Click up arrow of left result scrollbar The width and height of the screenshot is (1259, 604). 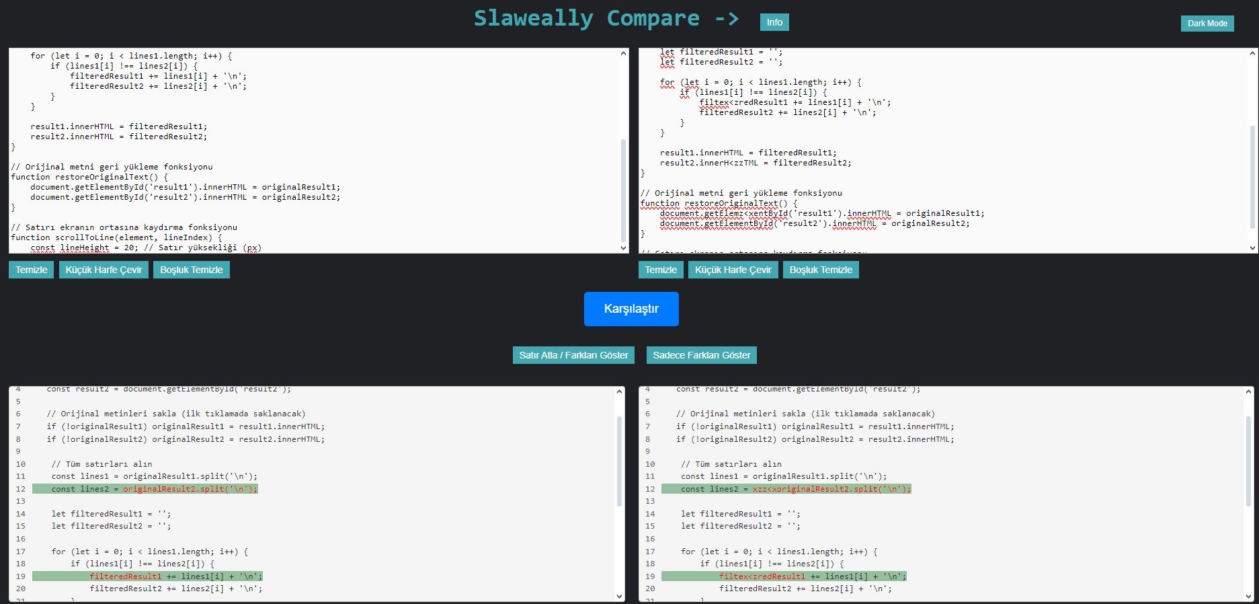click(620, 391)
